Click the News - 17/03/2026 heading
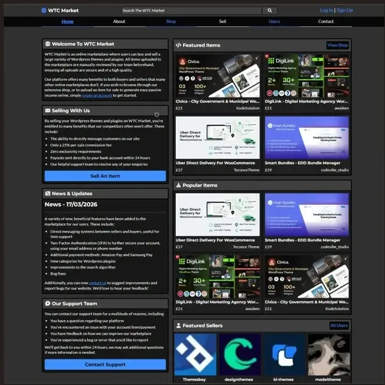The image size is (385, 385). pos(71,205)
